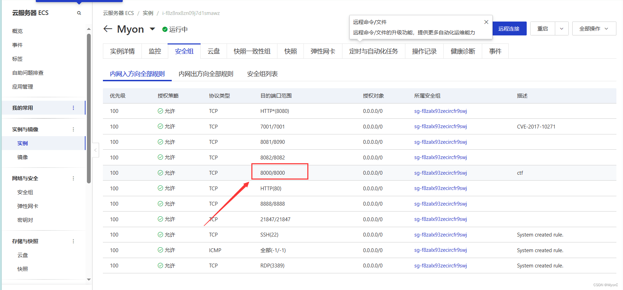Screen dimensions: 623x290
Task: Expand the dropdown arrow beside 重启
Action: point(561,28)
